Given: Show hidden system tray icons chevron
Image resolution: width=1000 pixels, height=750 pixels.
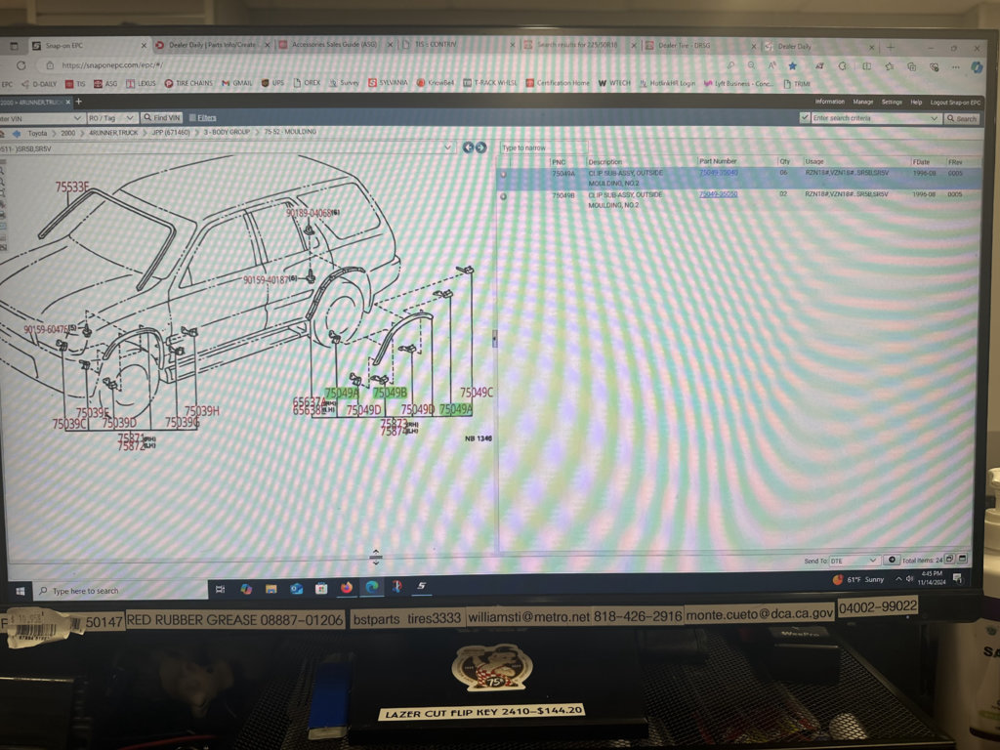Looking at the screenshot, I should click(x=898, y=578).
